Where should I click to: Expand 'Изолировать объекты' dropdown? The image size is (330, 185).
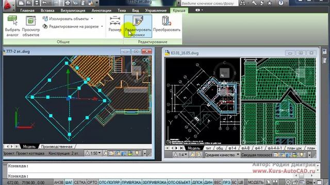tap(92, 18)
